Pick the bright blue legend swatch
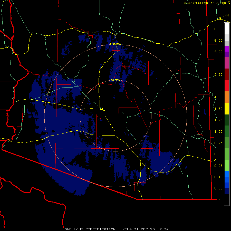The image size is (231, 231). pos(227,174)
